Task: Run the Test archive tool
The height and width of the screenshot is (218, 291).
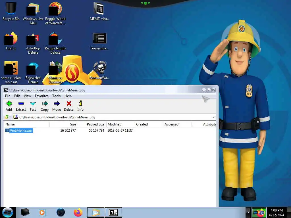Action: coord(33,106)
